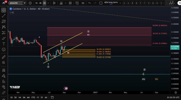
Task: Click the link icon in left toolbar
Action: 4,93
